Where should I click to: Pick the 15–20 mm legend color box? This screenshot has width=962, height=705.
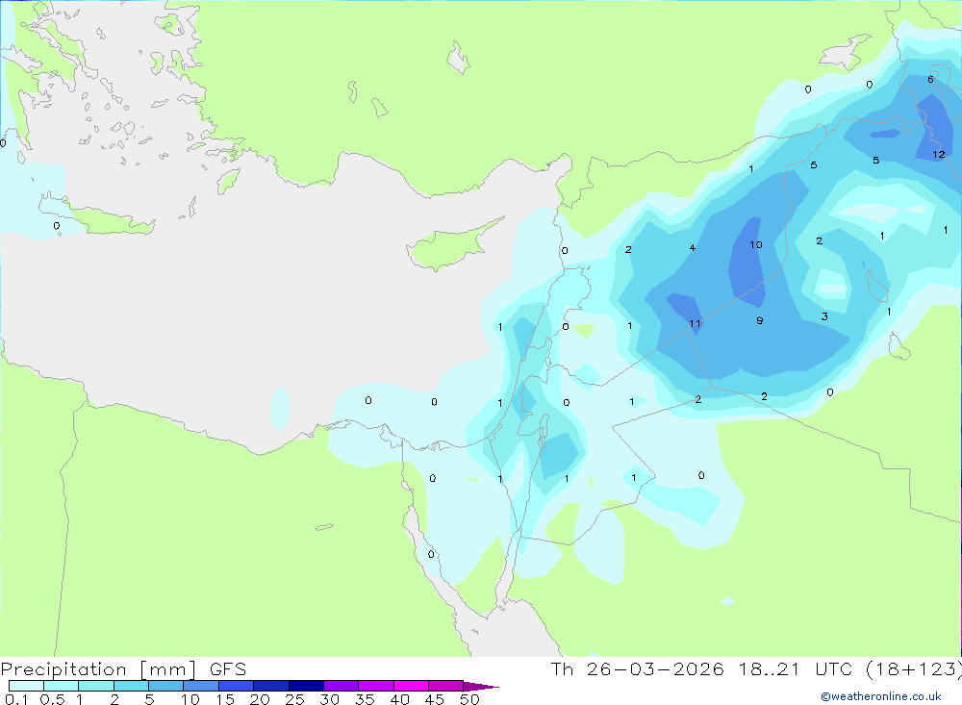[237, 686]
